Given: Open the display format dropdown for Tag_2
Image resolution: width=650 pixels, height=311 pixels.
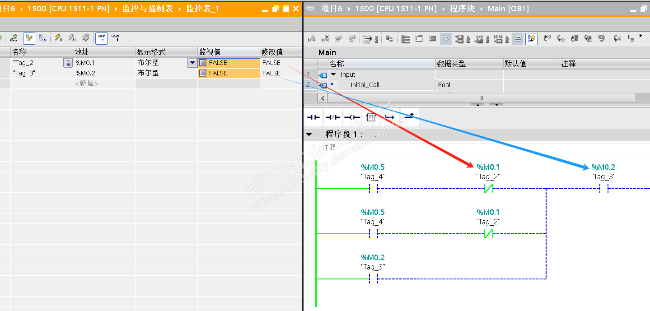Looking at the screenshot, I should [x=192, y=63].
